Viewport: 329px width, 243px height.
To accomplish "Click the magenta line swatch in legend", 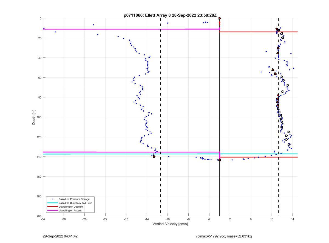I will pyautogui.click(x=52, y=211).
